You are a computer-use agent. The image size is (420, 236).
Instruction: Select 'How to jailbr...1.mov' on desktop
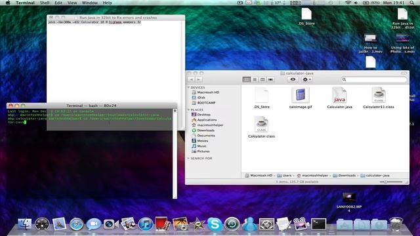point(370,38)
